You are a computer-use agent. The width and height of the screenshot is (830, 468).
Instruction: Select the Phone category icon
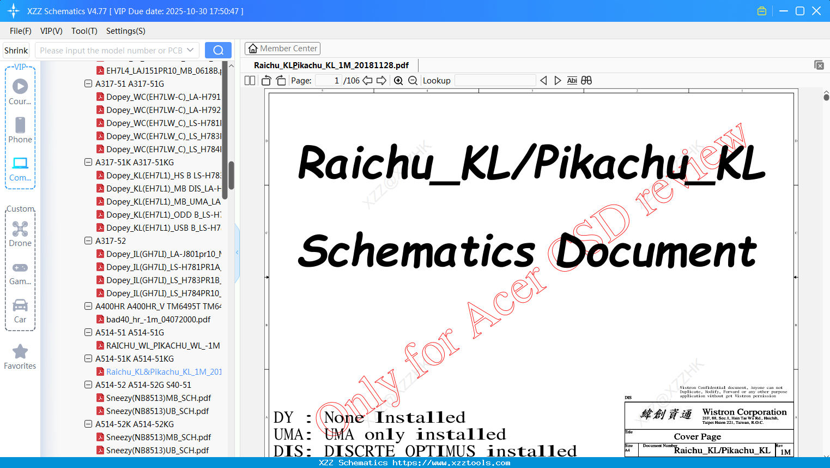click(20, 130)
